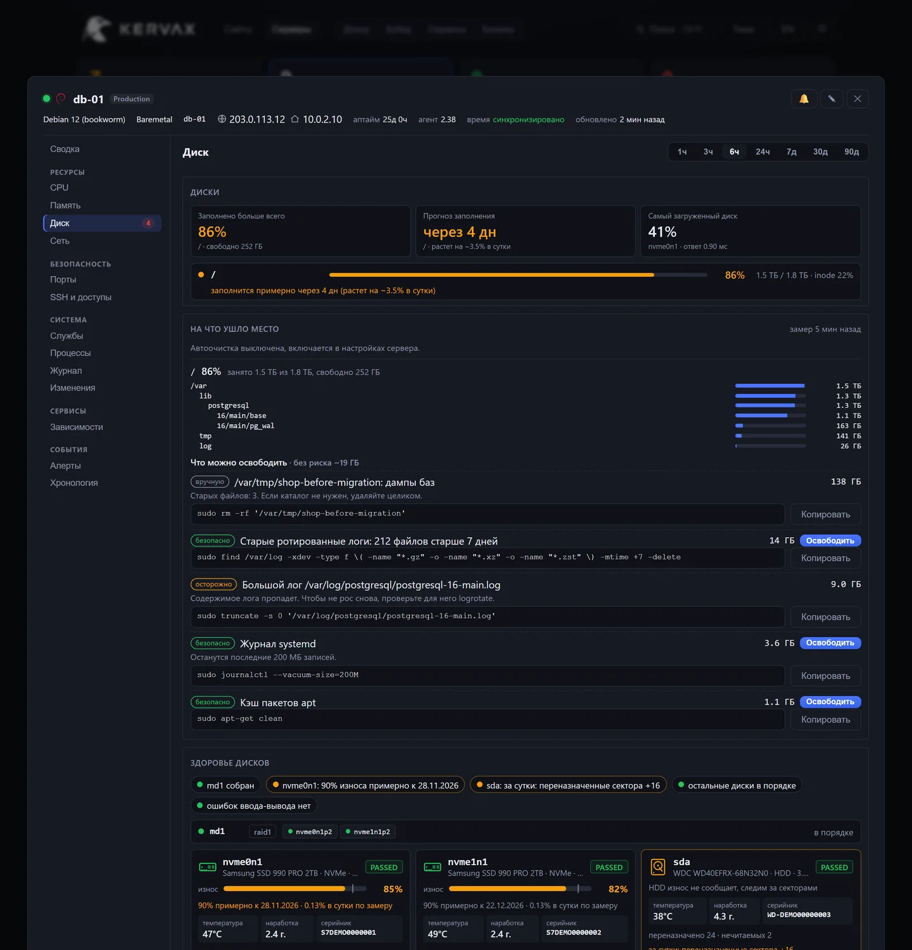Click the pencil edit icon for db-01
The image size is (912, 950).
(832, 99)
